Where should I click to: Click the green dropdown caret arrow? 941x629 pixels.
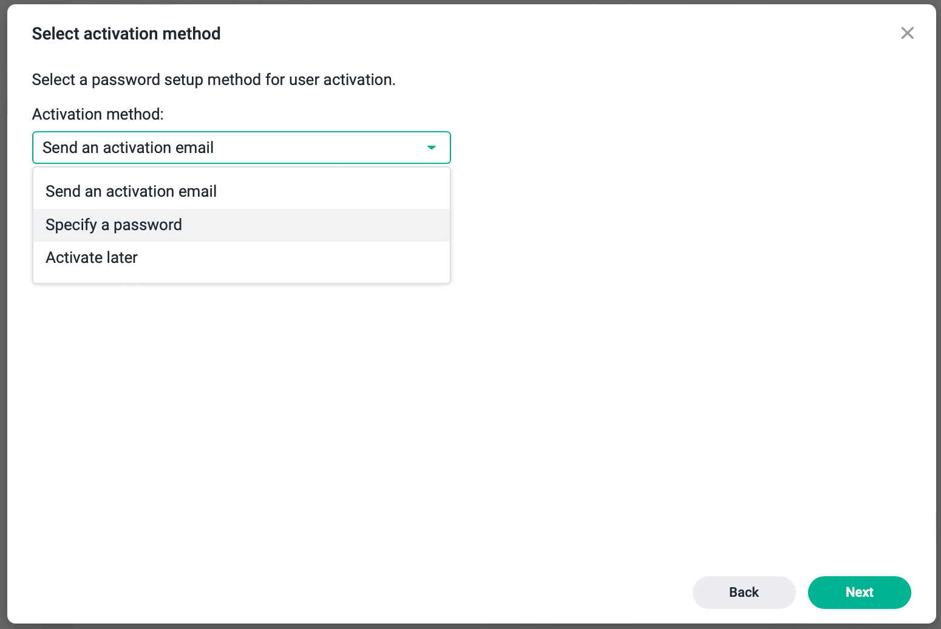pyautogui.click(x=432, y=148)
